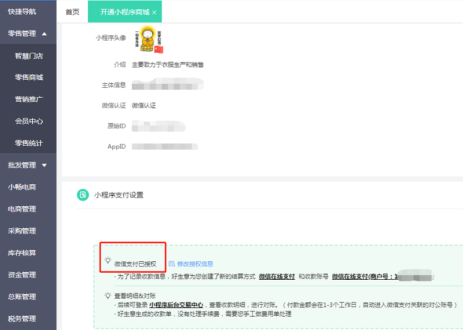Click the 小程序支付设置 heading
The height and width of the screenshot is (330, 463).
[x=119, y=195]
